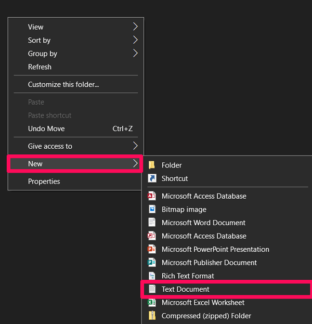Image resolution: width=312 pixels, height=324 pixels.
Task: Click the Microsoft Word Document icon
Action: 152,223
